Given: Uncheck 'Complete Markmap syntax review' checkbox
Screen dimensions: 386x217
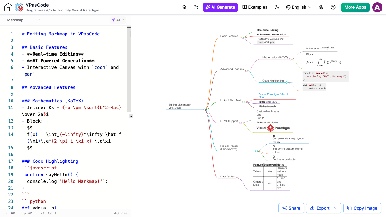Looking at the screenshot, I should [x=274, y=136].
